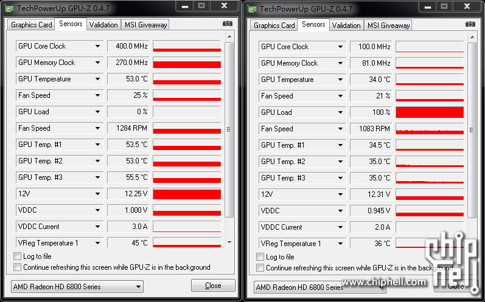The height and width of the screenshot is (302, 485).
Task: Click the 45 °C VReg Temperature value, left window
Action: coord(128,242)
